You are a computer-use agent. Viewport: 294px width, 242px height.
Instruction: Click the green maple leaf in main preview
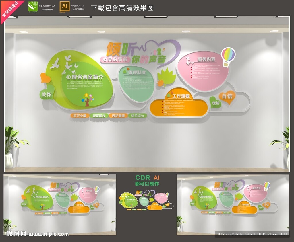point(166,77)
